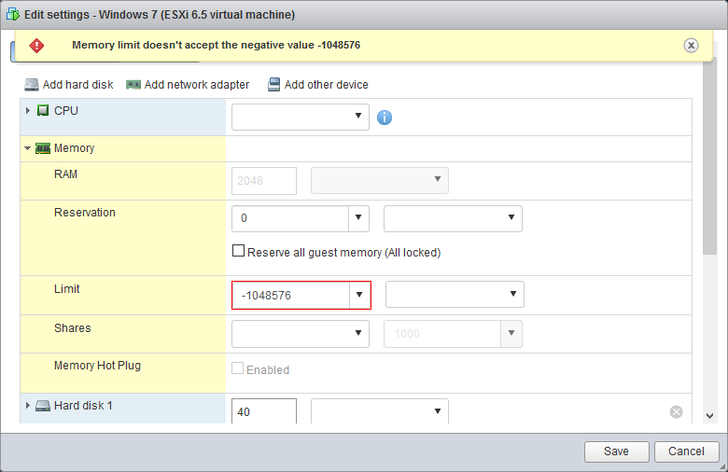Click the CPU info icon
The width and height of the screenshot is (728, 472).
pyautogui.click(x=384, y=117)
